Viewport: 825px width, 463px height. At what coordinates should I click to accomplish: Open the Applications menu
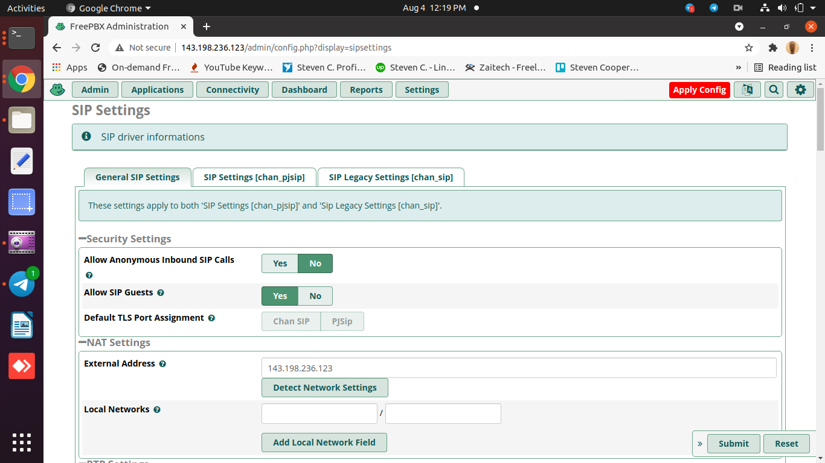coord(157,90)
